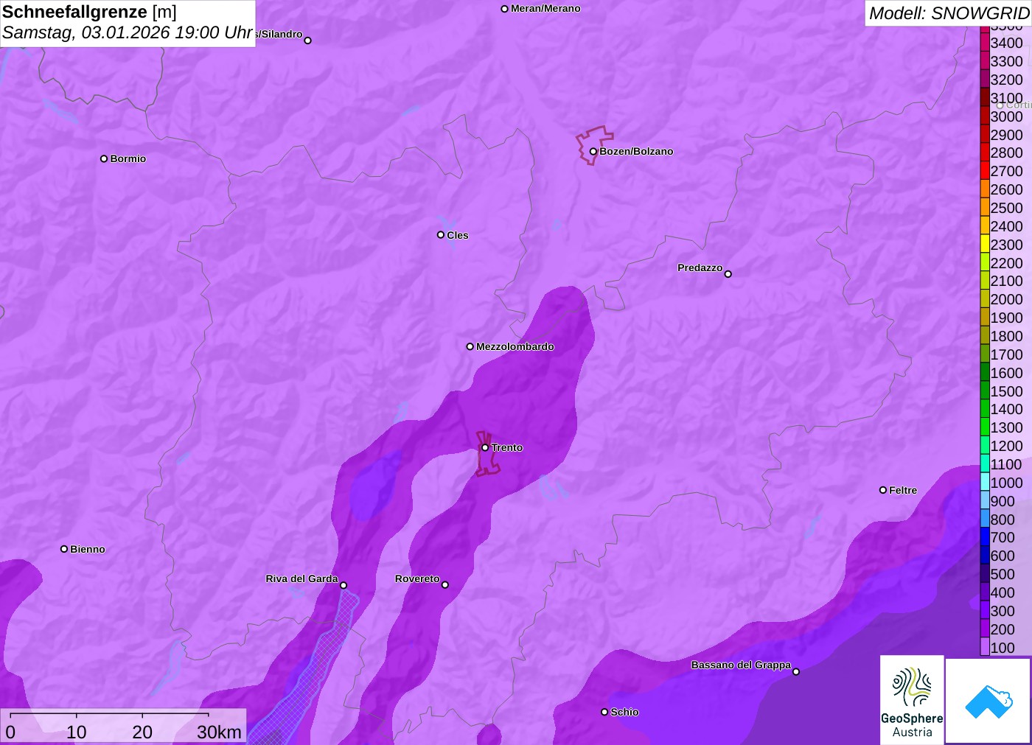Select the legend value '1200'
Viewport: 1032px width, 745px height.
[x=1007, y=446]
